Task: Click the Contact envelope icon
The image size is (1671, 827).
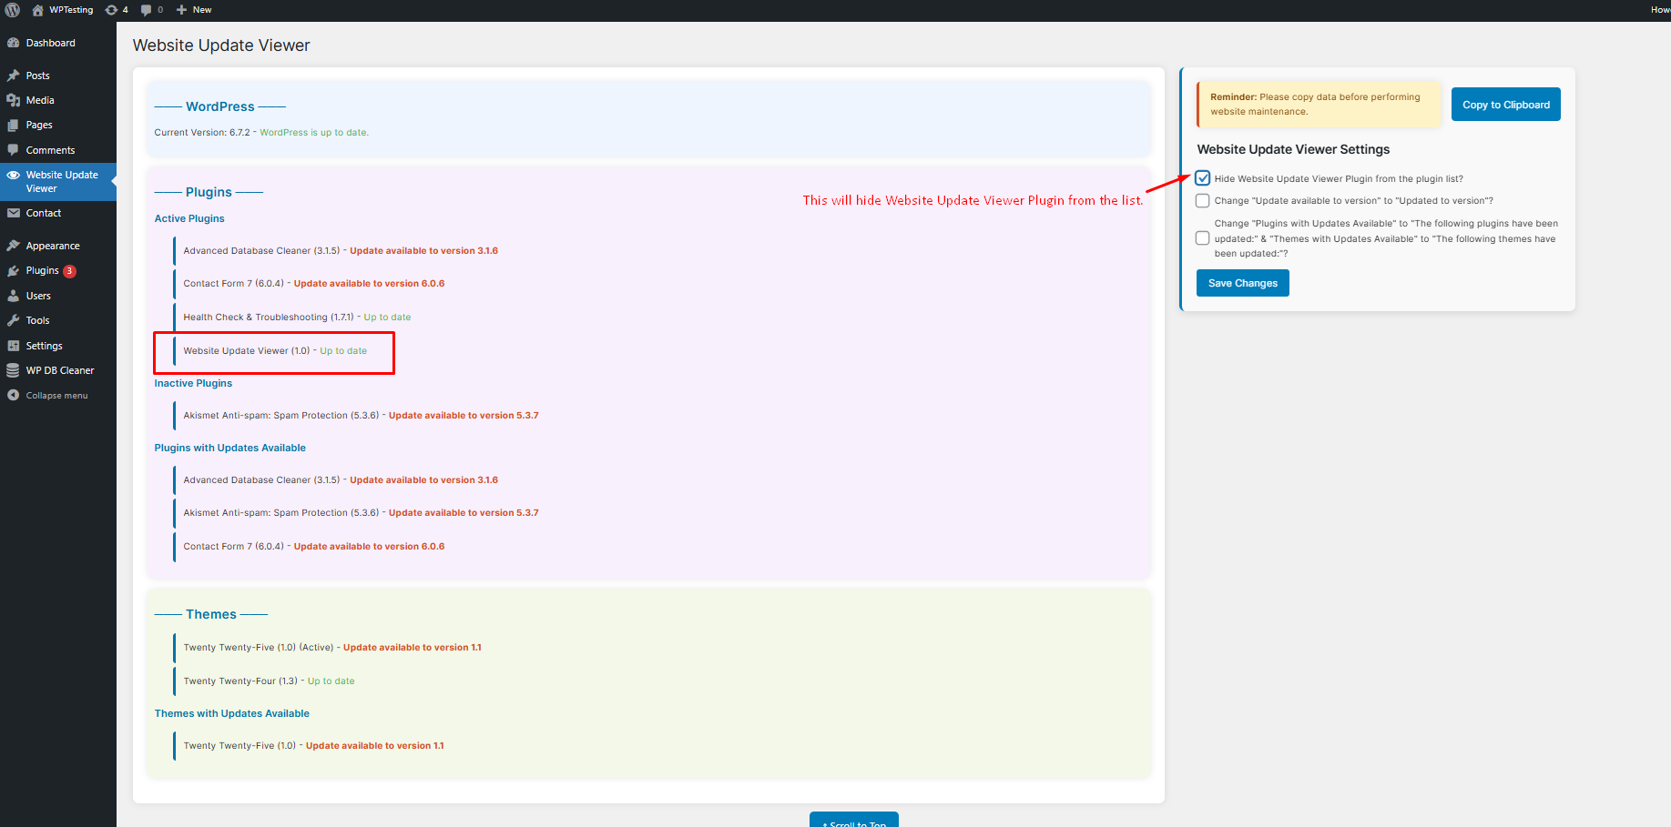Action: pyautogui.click(x=14, y=213)
